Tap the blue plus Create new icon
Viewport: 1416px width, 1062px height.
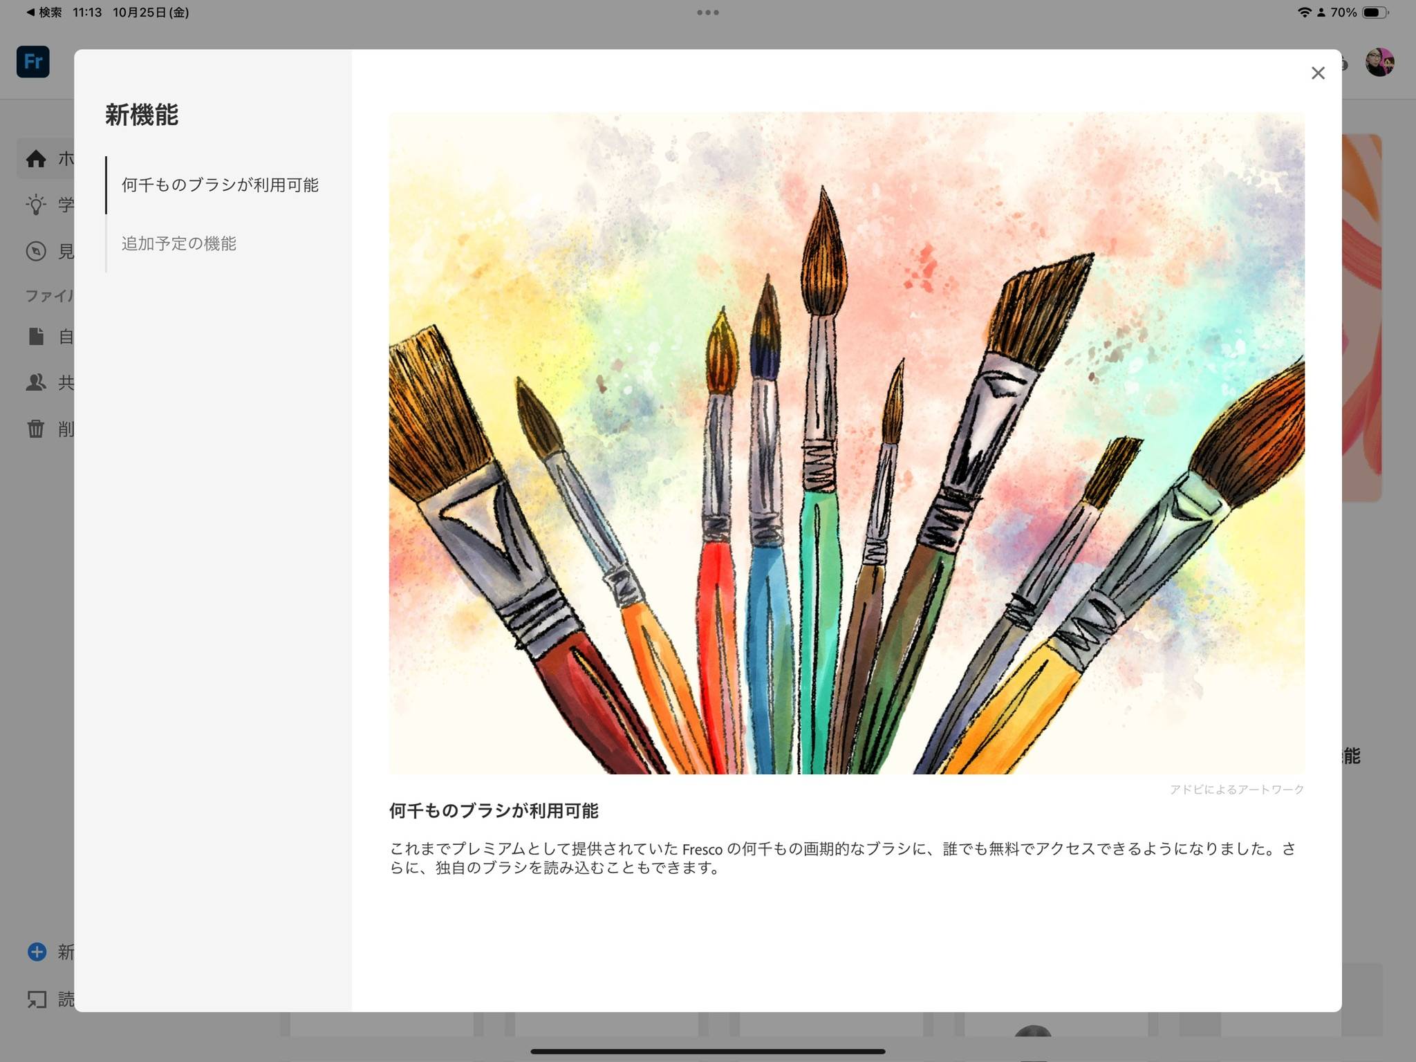(x=37, y=952)
